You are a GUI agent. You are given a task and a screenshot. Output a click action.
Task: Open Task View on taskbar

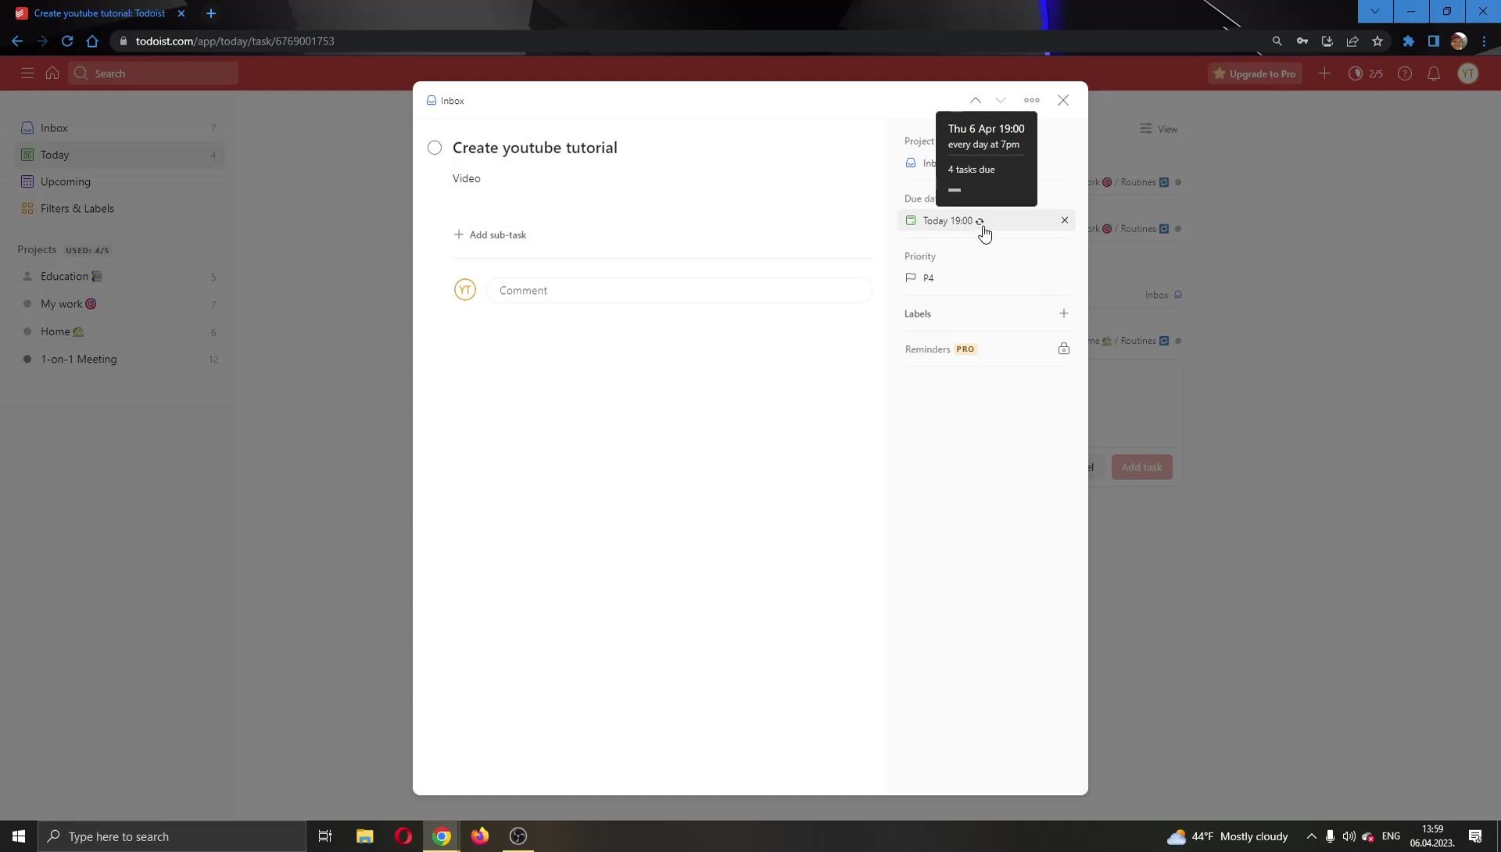325,836
